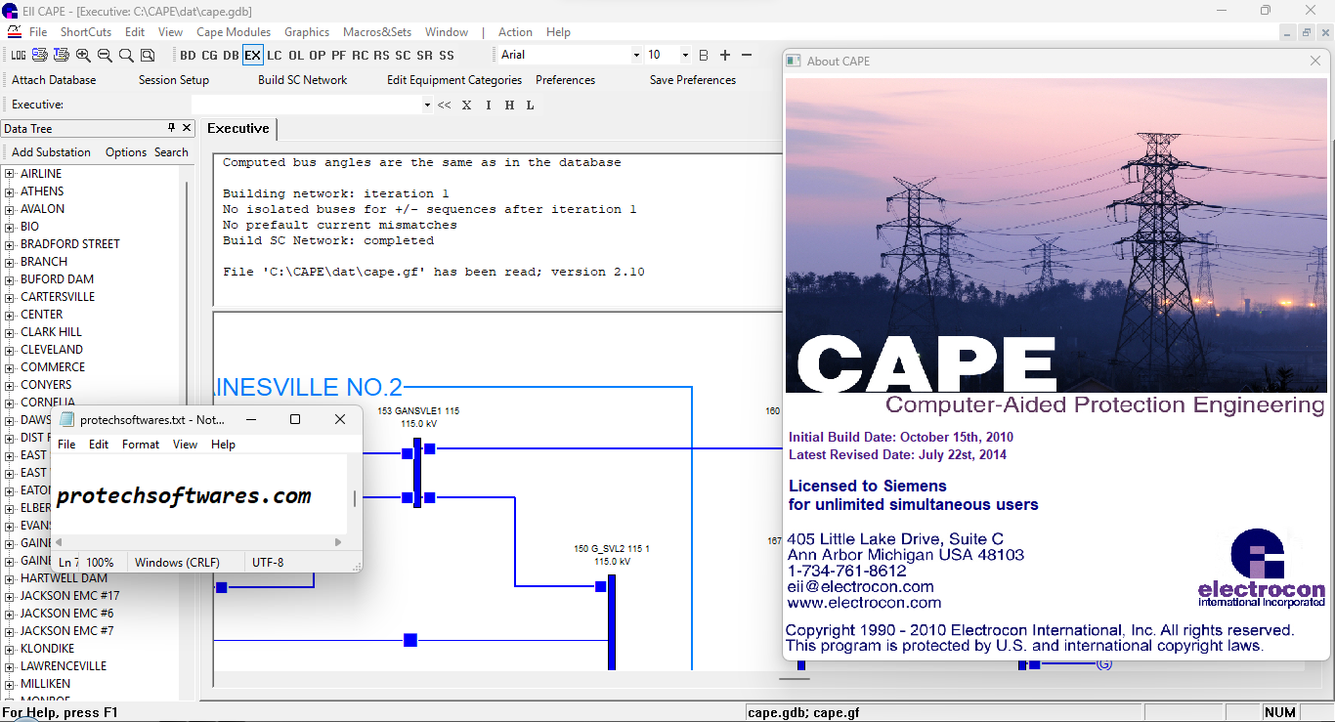Image resolution: width=1335 pixels, height=722 pixels.
Task: Expand the KLONDIKE substation node
Action: (x=10, y=649)
